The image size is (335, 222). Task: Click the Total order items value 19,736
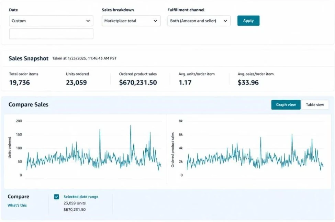[20, 82]
